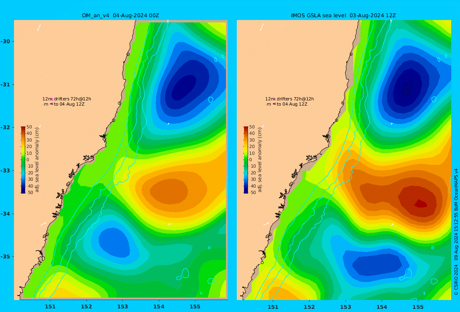The width and height of the screenshot is (460, 312).
Task: Select the -35 latitude axis label
Action: click(5, 256)
